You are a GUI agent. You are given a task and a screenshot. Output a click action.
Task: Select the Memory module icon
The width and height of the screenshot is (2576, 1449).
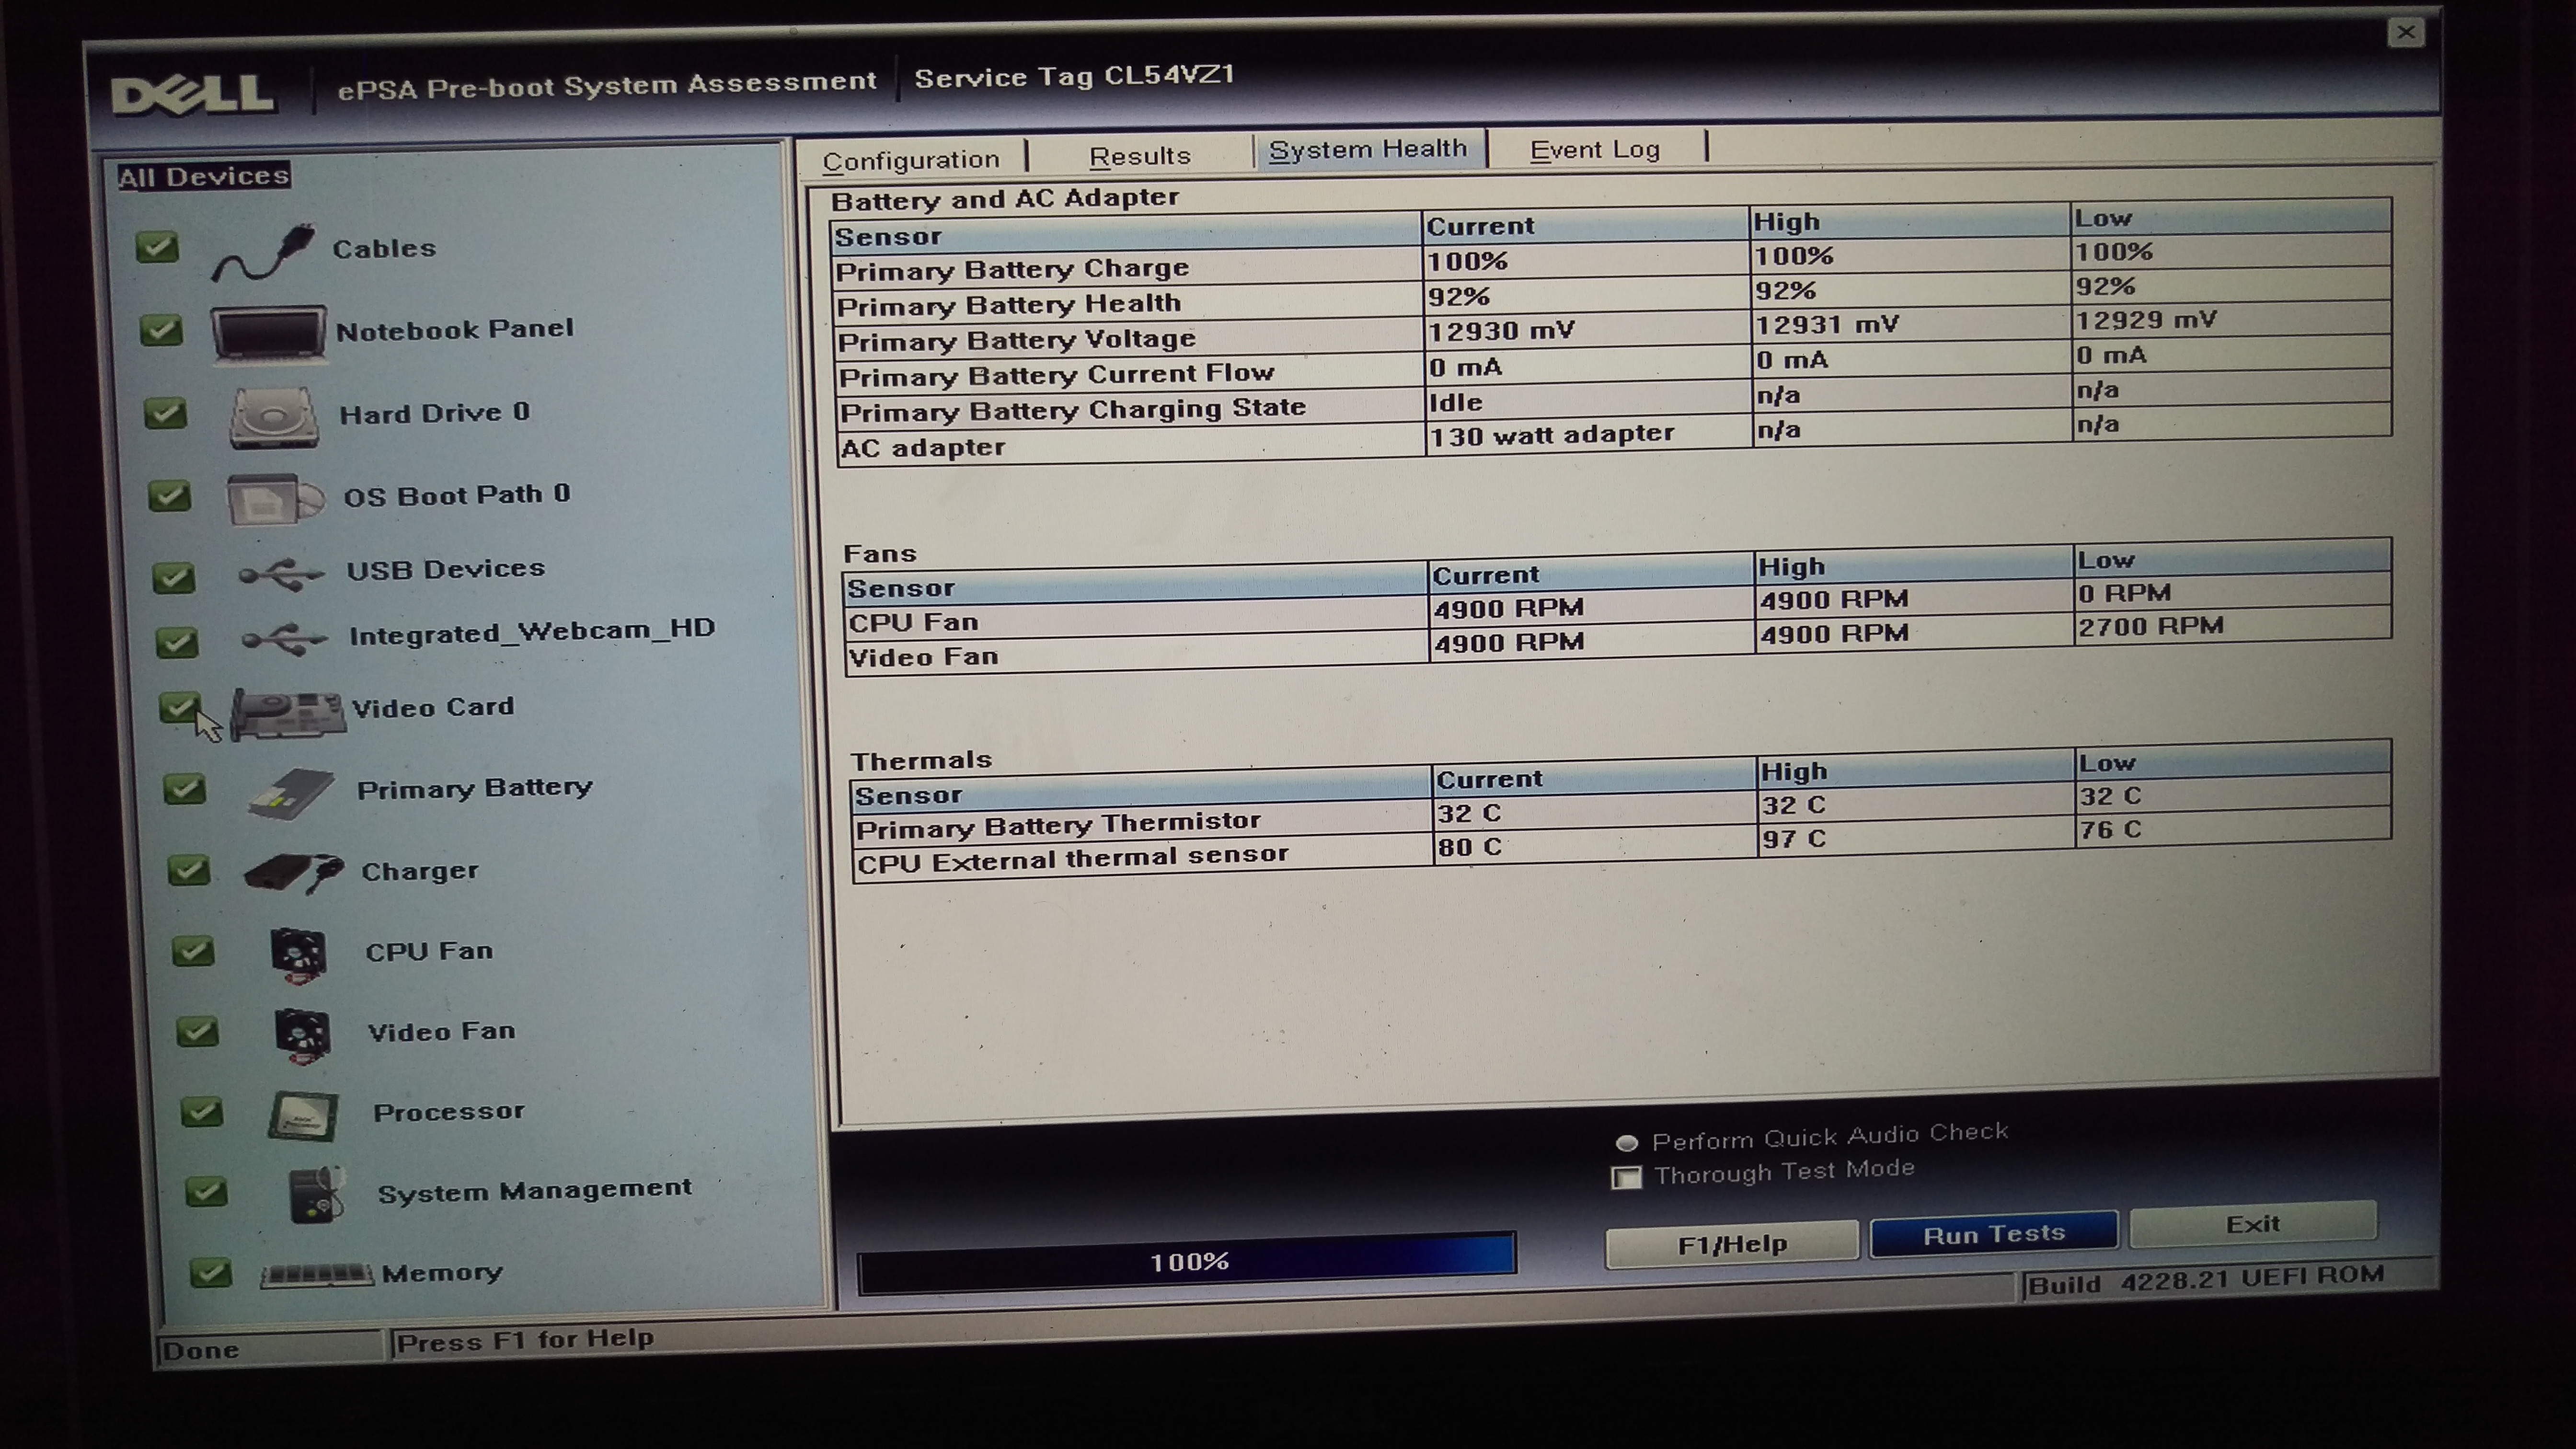click(x=318, y=1275)
